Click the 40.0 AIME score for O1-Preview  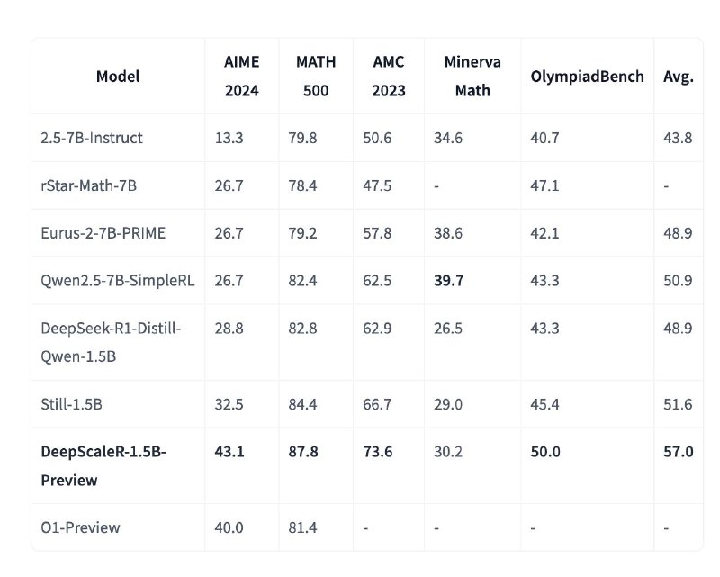coord(229,527)
